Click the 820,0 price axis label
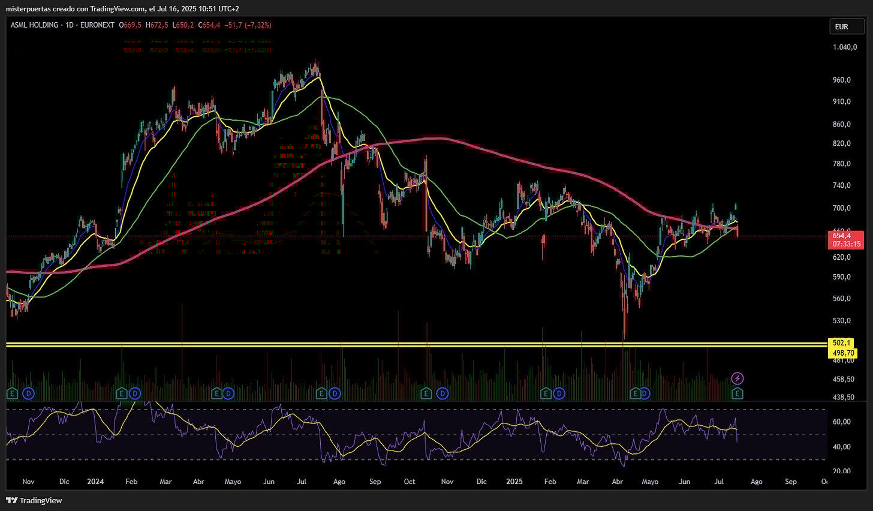 click(x=842, y=143)
